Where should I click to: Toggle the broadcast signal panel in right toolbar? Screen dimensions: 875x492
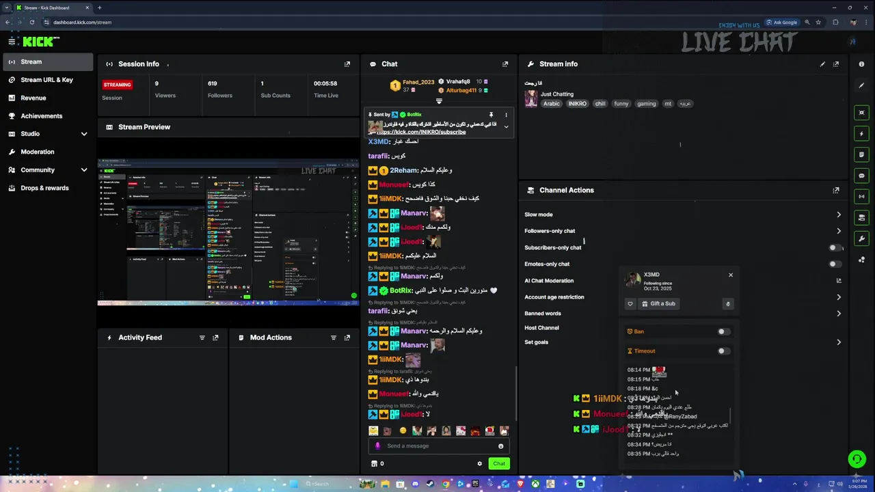point(861,196)
